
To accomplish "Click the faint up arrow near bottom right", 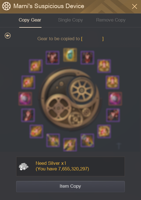I will coord(119,146).
